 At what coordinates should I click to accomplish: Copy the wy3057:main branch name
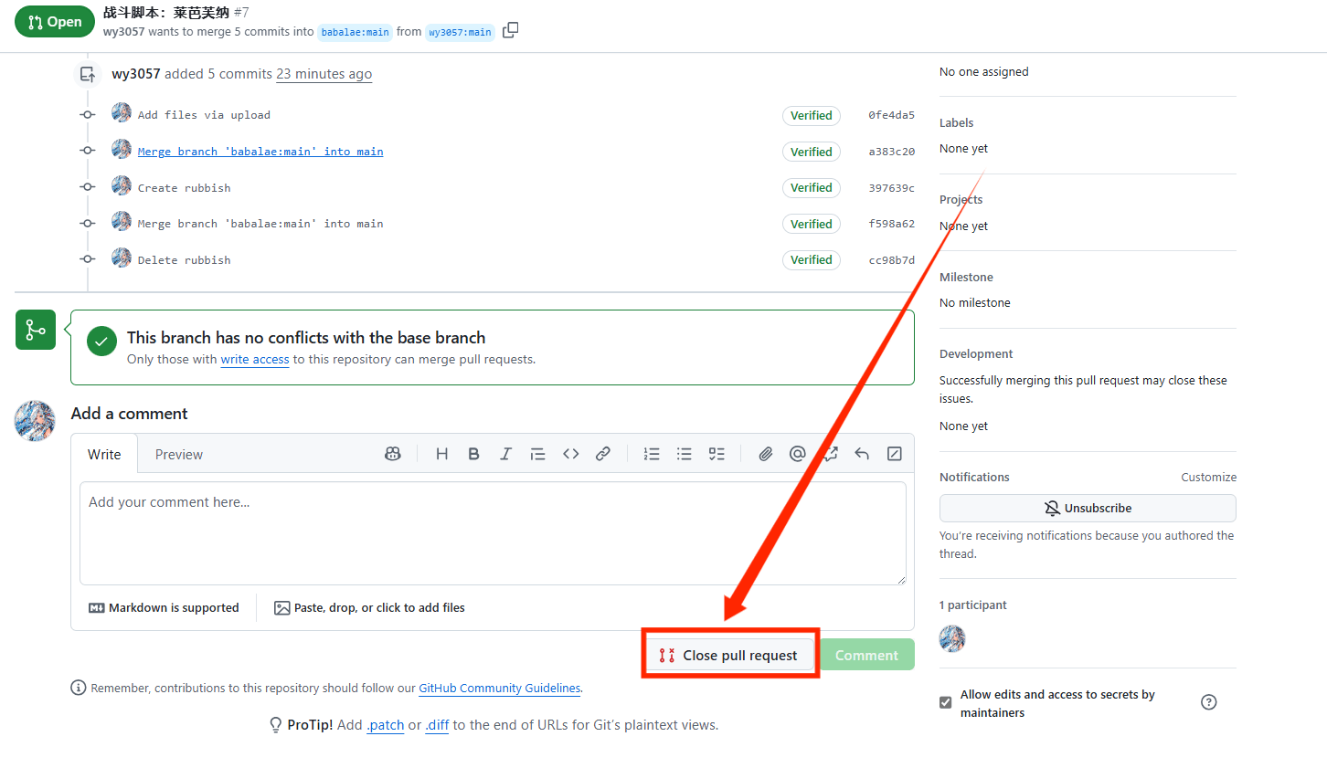510,30
